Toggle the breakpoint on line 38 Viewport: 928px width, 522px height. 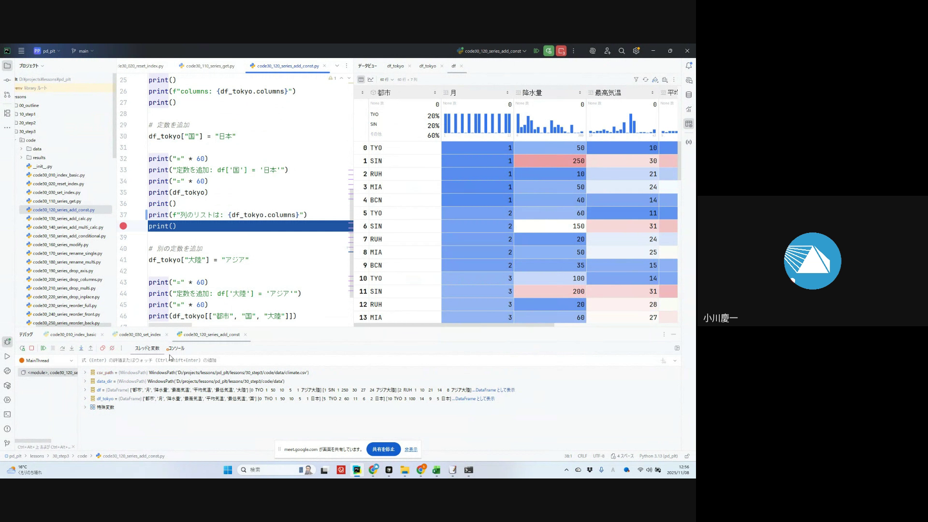123,226
